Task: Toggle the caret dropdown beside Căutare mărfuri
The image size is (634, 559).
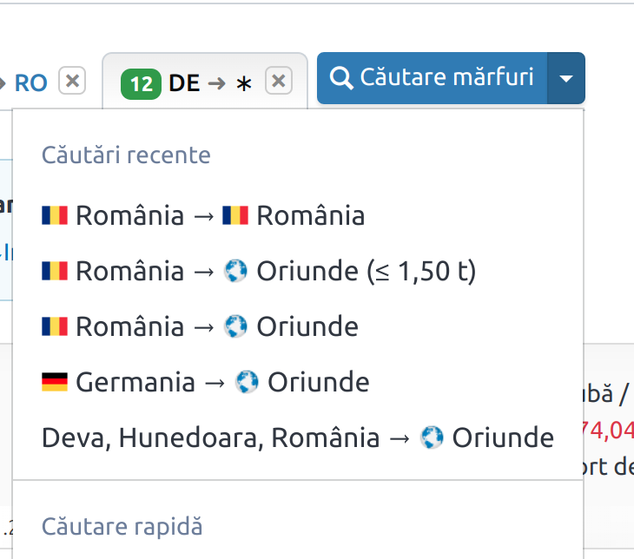Action: (x=566, y=78)
